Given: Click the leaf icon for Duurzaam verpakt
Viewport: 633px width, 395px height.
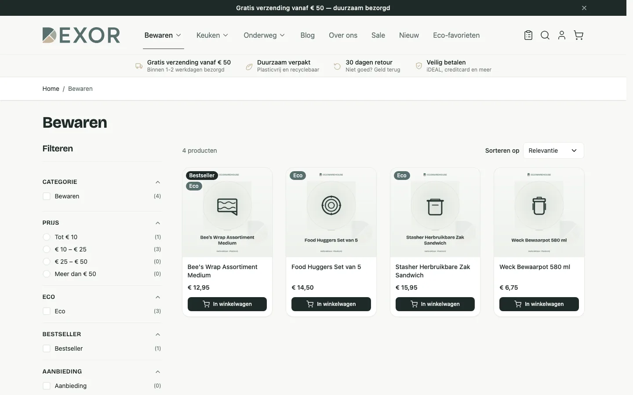Looking at the screenshot, I should [x=249, y=66].
